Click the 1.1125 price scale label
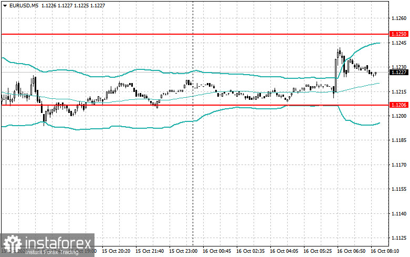Screen dimensions: 410x257 [x=399, y=238]
